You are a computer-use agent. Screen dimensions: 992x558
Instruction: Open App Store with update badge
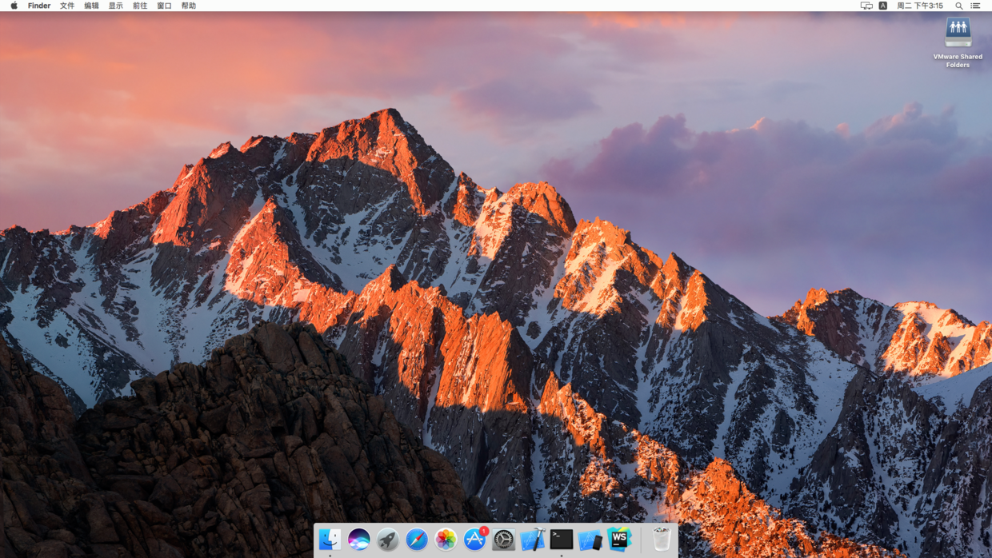(475, 540)
